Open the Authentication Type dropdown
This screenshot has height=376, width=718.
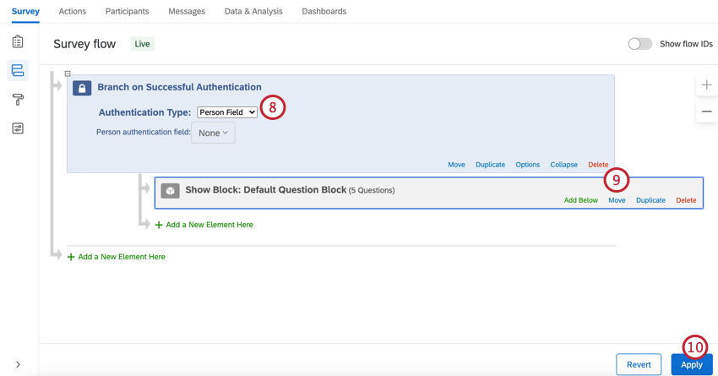pos(227,112)
